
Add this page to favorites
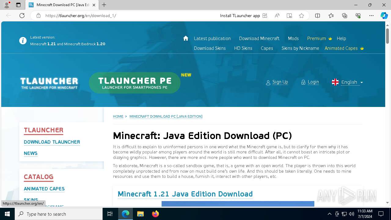point(301,16)
